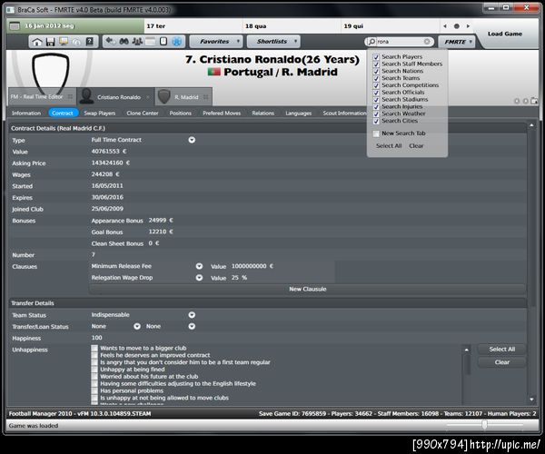
Task: Click previous day arrow in the date bar
Action: click(x=445, y=26)
